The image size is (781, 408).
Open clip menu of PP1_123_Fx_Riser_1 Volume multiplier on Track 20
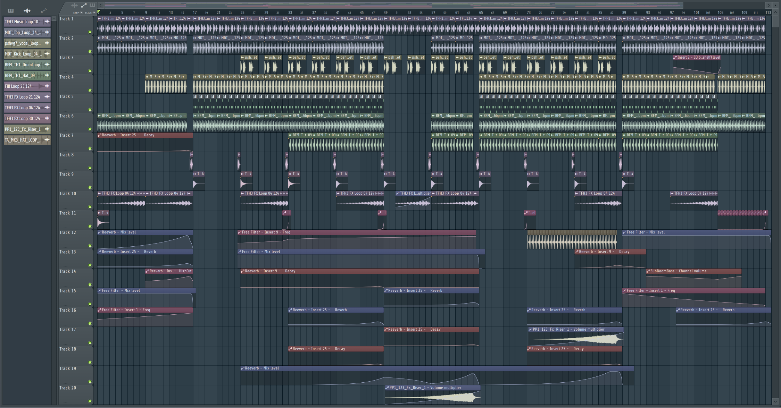387,388
